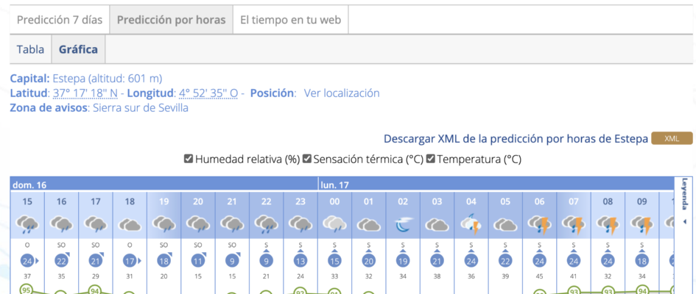The width and height of the screenshot is (696, 294).
Task: Click the night storm icon at hour 04
Action: point(471,224)
